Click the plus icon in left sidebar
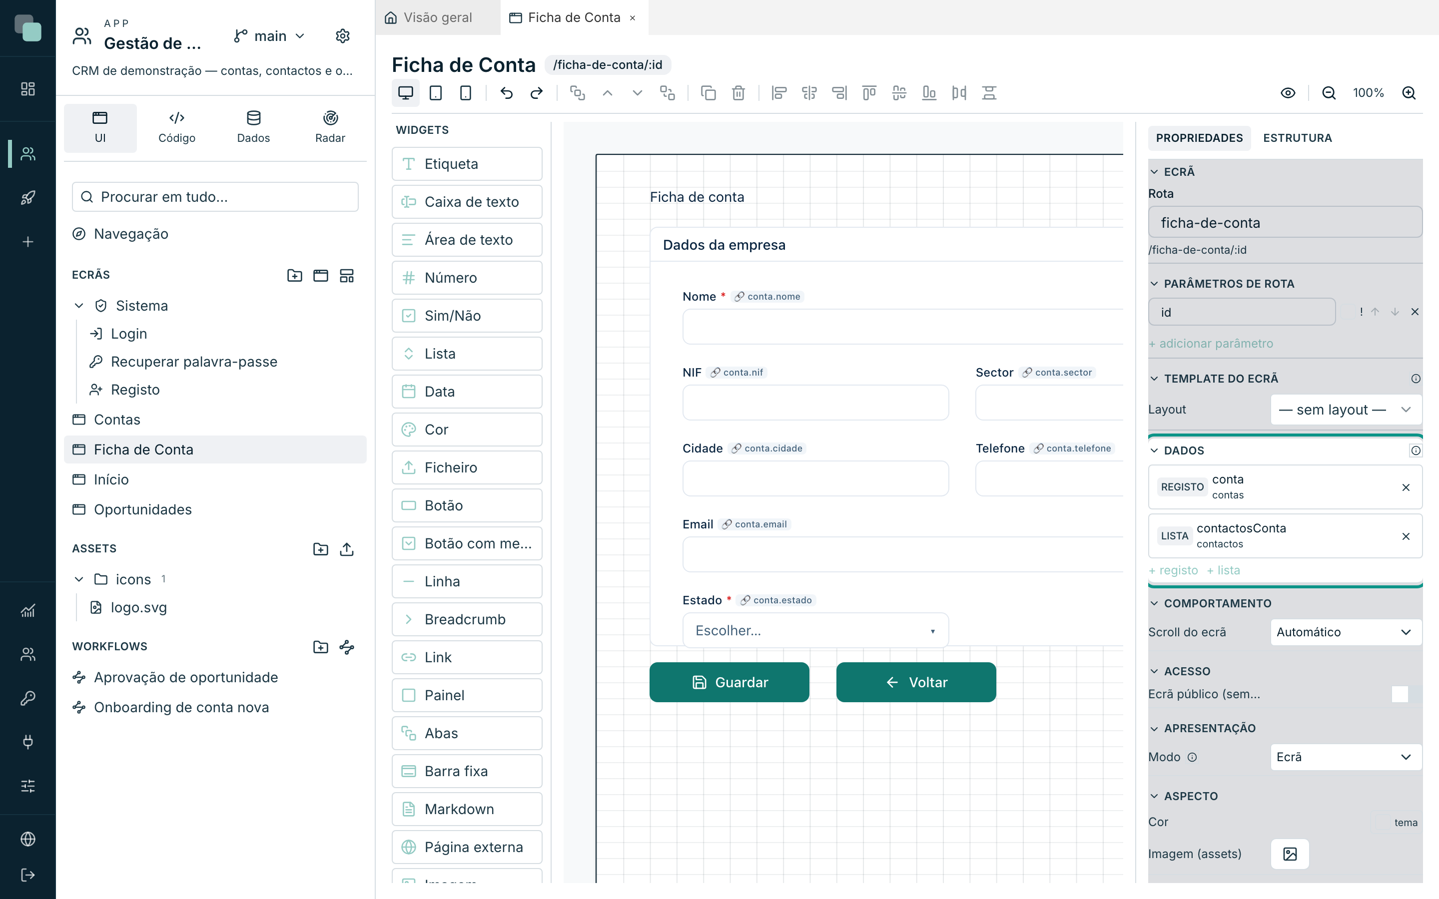The image size is (1439, 899). [x=28, y=242]
